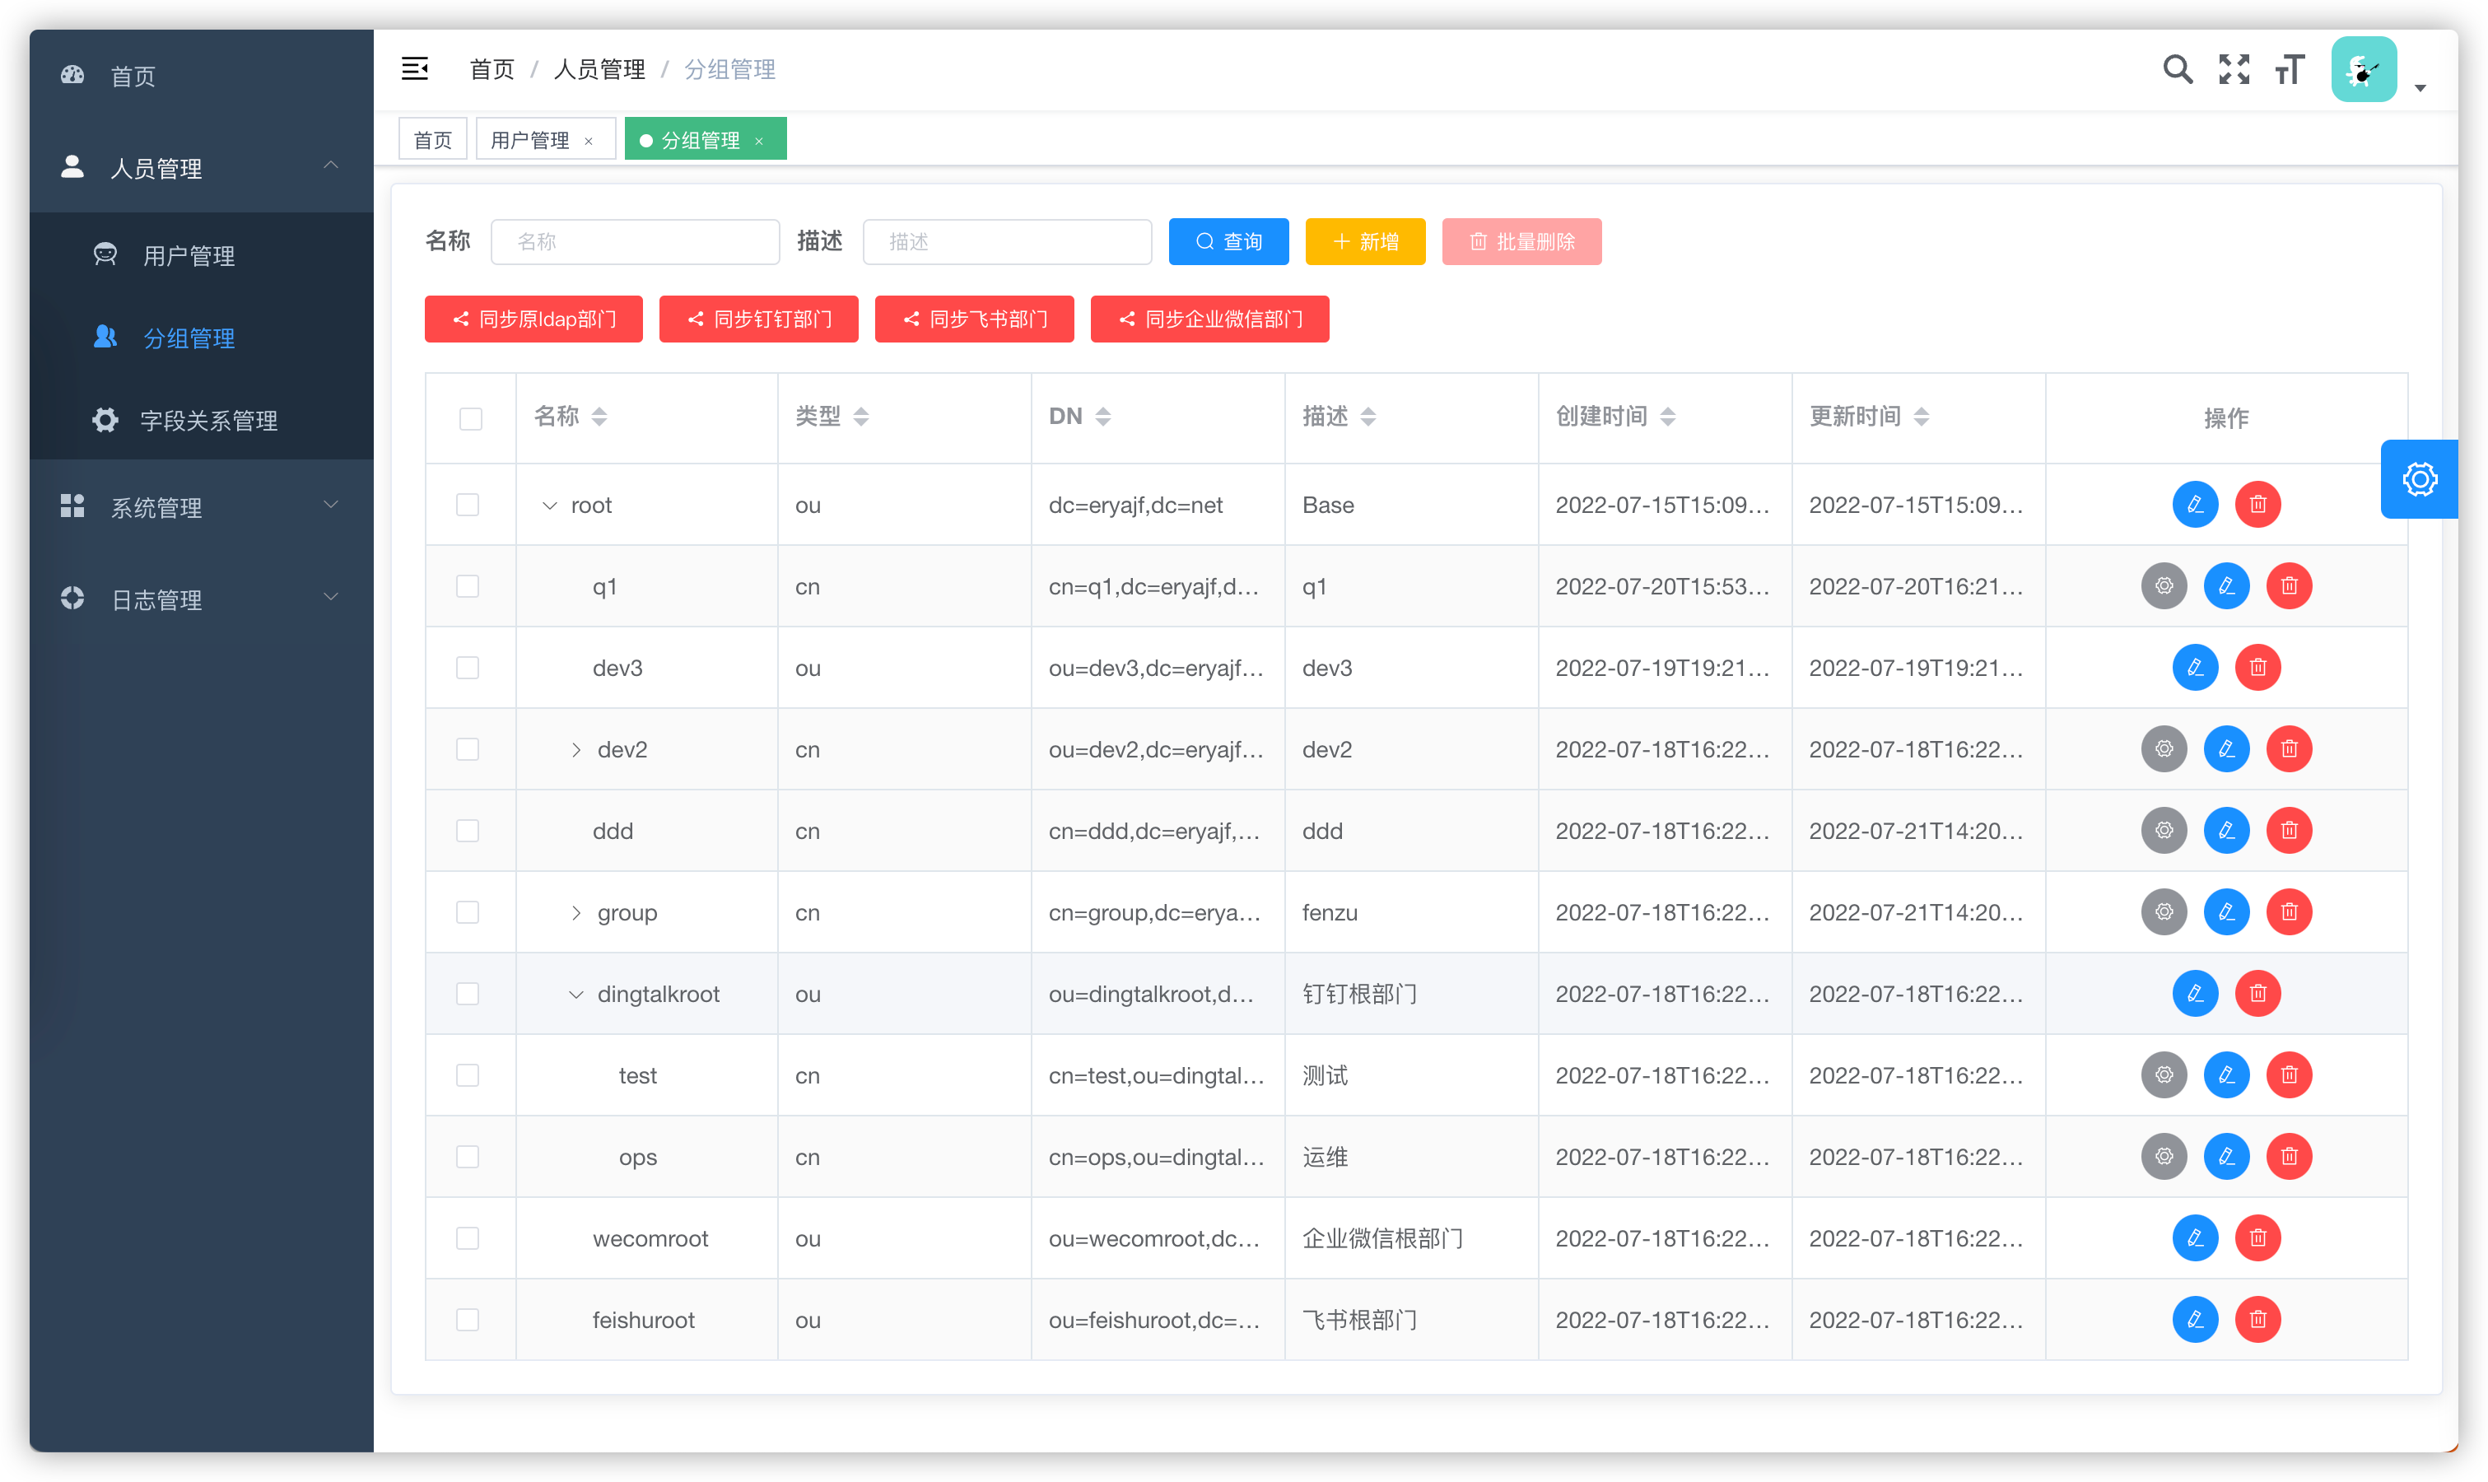Click the search magnifier icon in header
This screenshot has height=1482, width=2488.
tap(2178, 70)
